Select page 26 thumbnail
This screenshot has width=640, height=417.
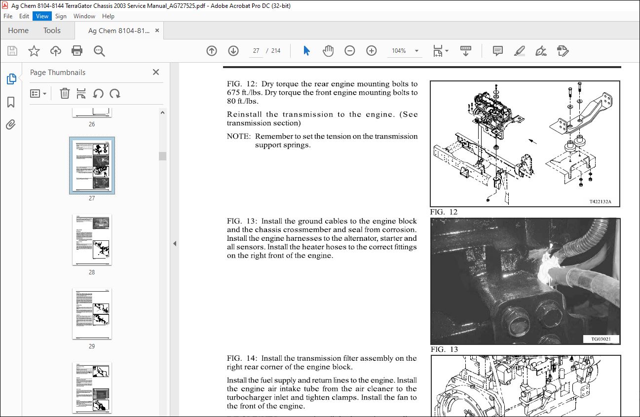tap(92, 113)
